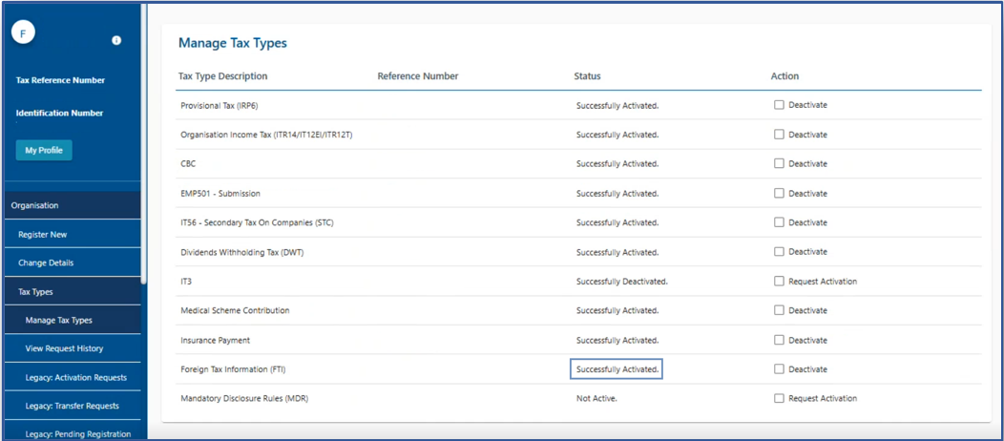Check Deactivate for Dividends Withholding Tax
This screenshot has height=441, width=1004.
tap(779, 251)
